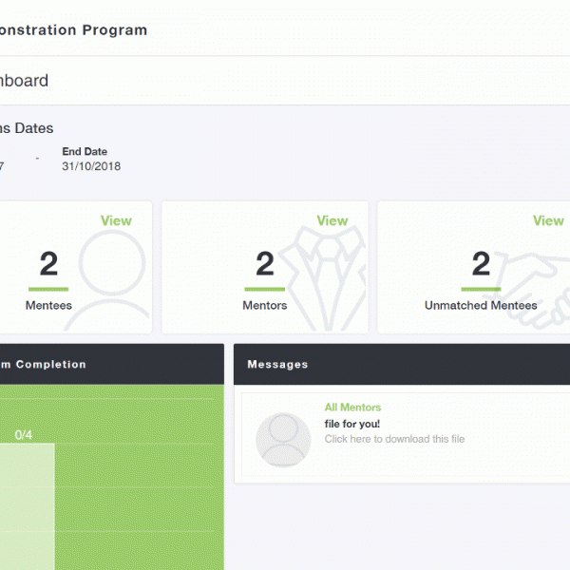The image size is (570, 570).
Task: Click View link for Unmatched Mentees
Action: pos(548,220)
